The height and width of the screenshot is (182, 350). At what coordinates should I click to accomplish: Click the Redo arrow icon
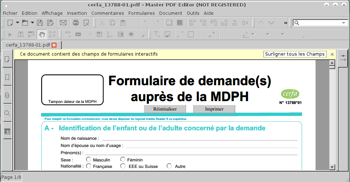click(157, 23)
